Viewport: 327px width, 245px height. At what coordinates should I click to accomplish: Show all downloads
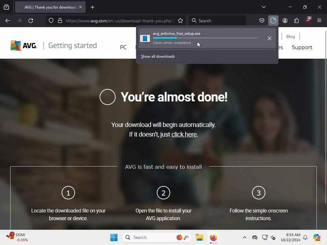click(158, 56)
